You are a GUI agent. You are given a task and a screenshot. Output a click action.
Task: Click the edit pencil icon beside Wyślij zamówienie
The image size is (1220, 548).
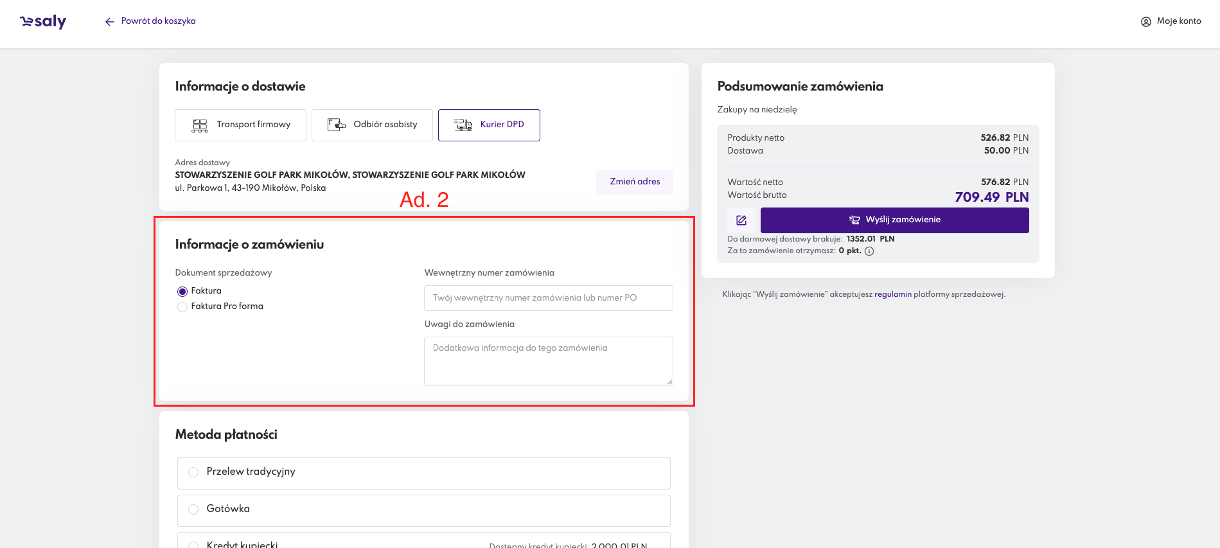[741, 220]
